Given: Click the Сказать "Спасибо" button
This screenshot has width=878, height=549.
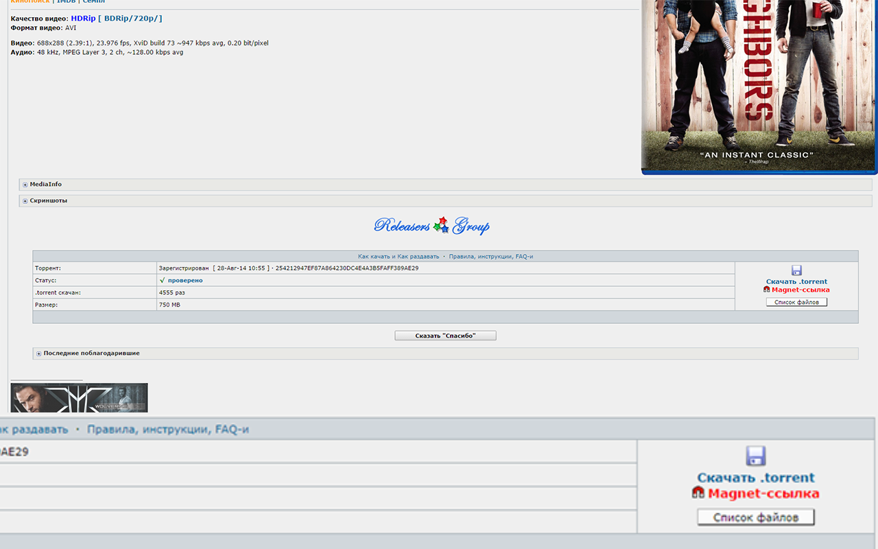Looking at the screenshot, I should point(445,336).
